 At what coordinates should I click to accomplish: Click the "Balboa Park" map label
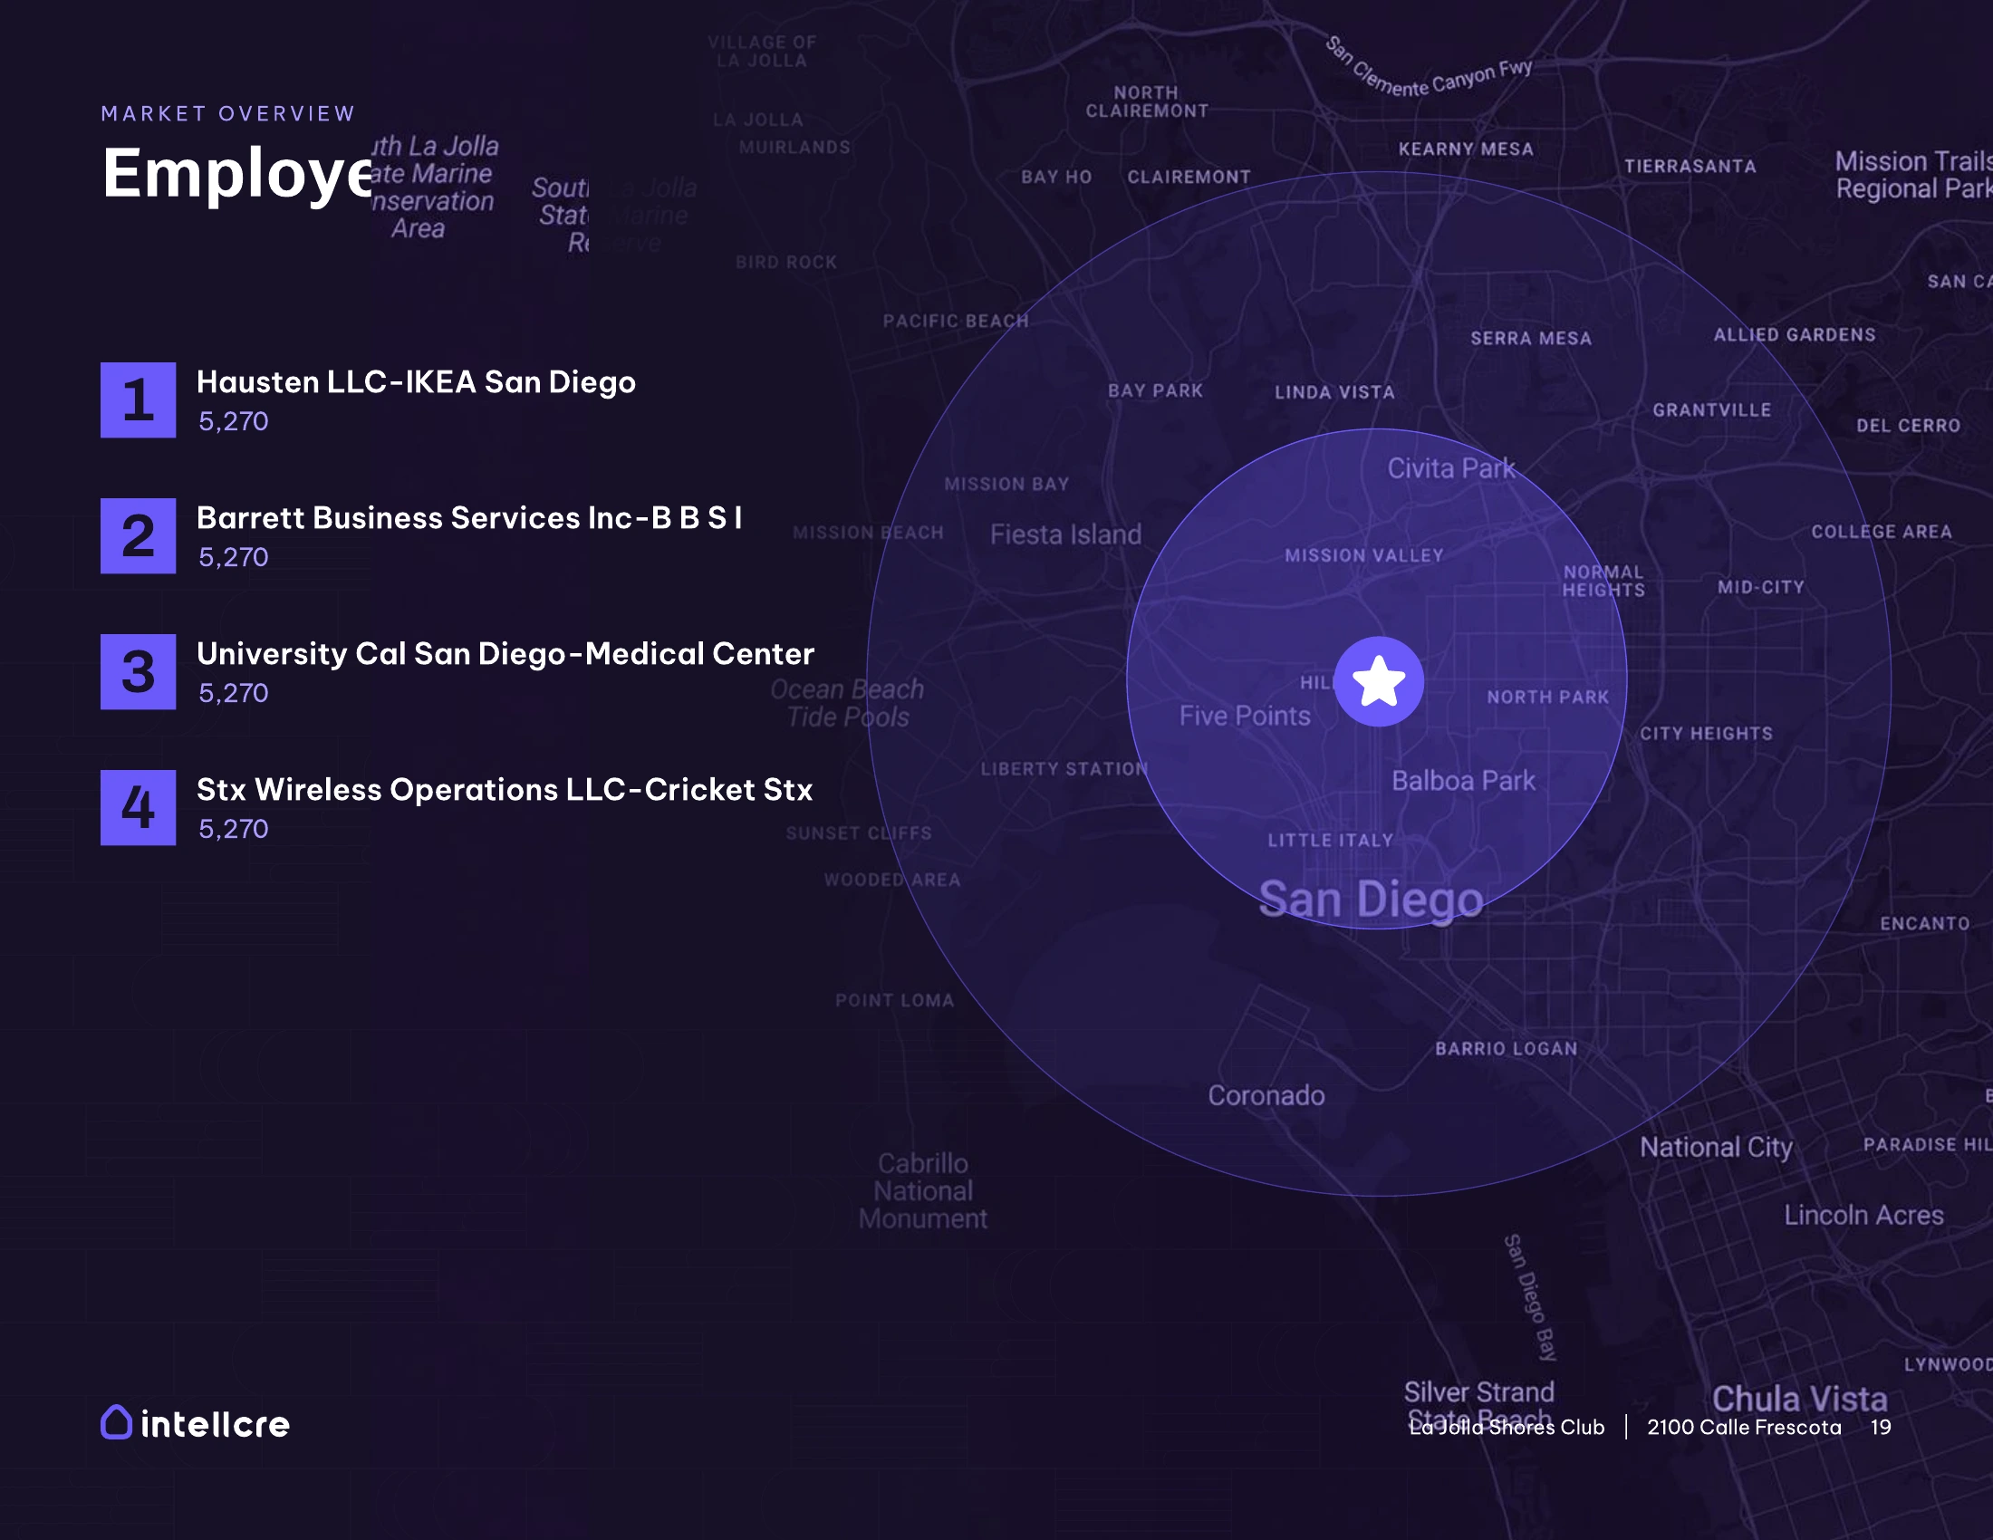tap(1463, 781)
